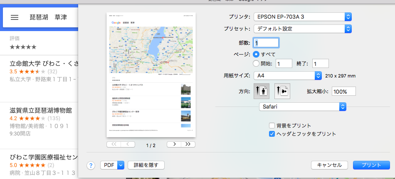Jump to last preview page
This screenshot has width=395, height=179.
coord(188,144)
